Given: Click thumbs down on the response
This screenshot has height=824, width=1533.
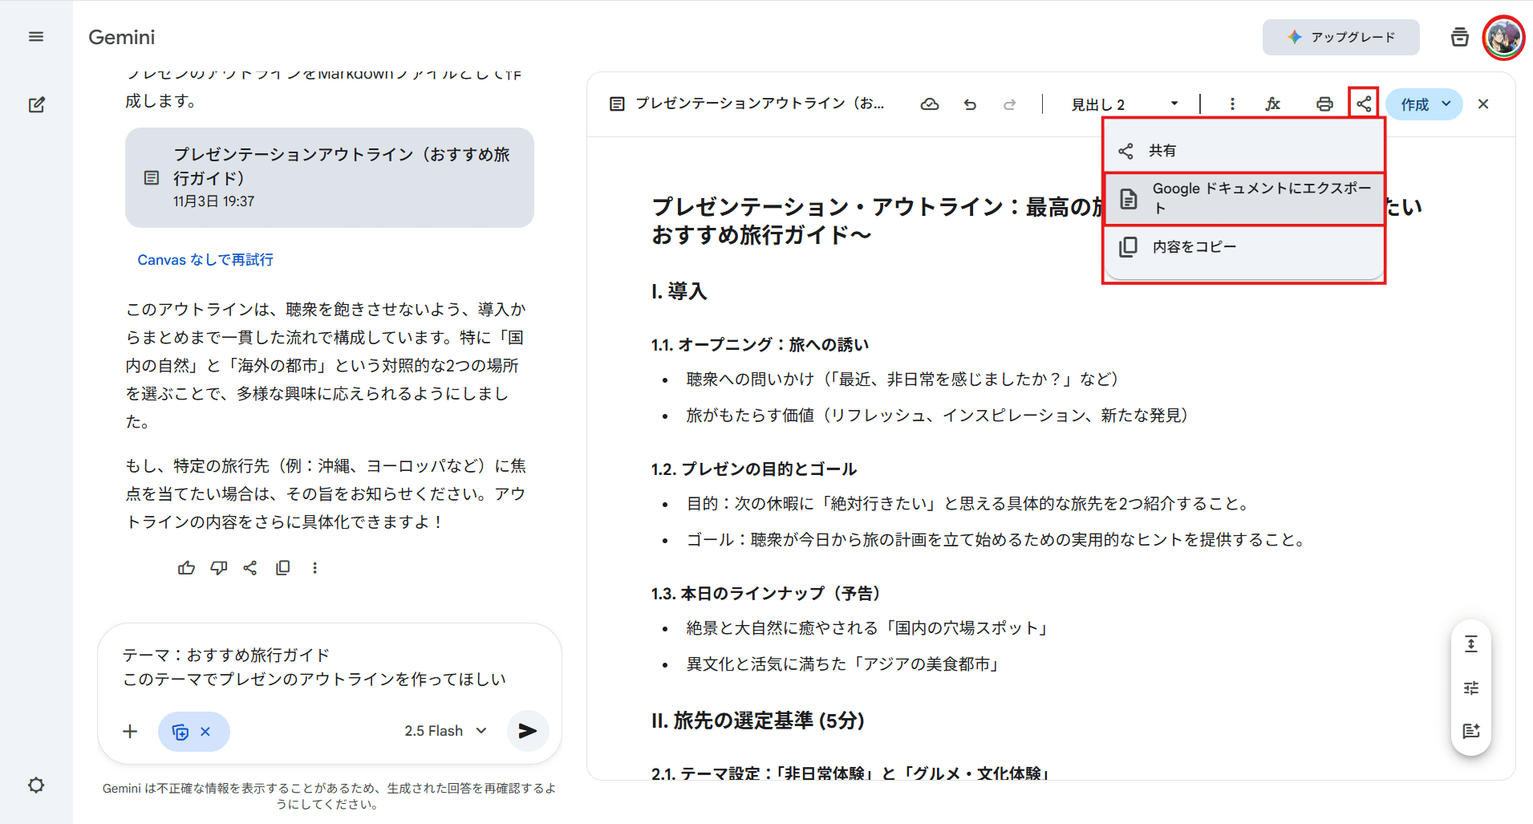Looking at the screenshot, I should (218, 568).
